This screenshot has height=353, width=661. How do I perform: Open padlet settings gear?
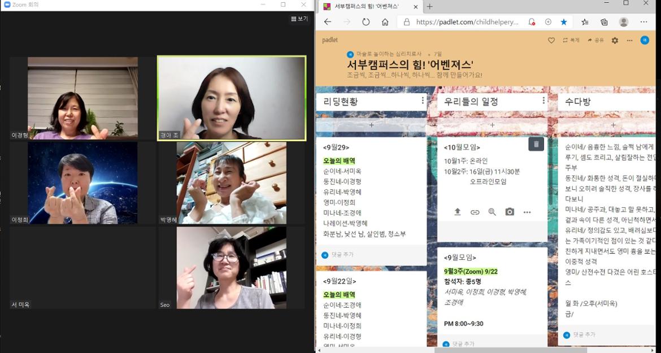click(x=615, y=41)
